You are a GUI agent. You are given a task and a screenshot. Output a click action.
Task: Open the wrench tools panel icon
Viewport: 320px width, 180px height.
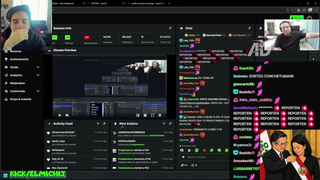[x=260, y=28]
